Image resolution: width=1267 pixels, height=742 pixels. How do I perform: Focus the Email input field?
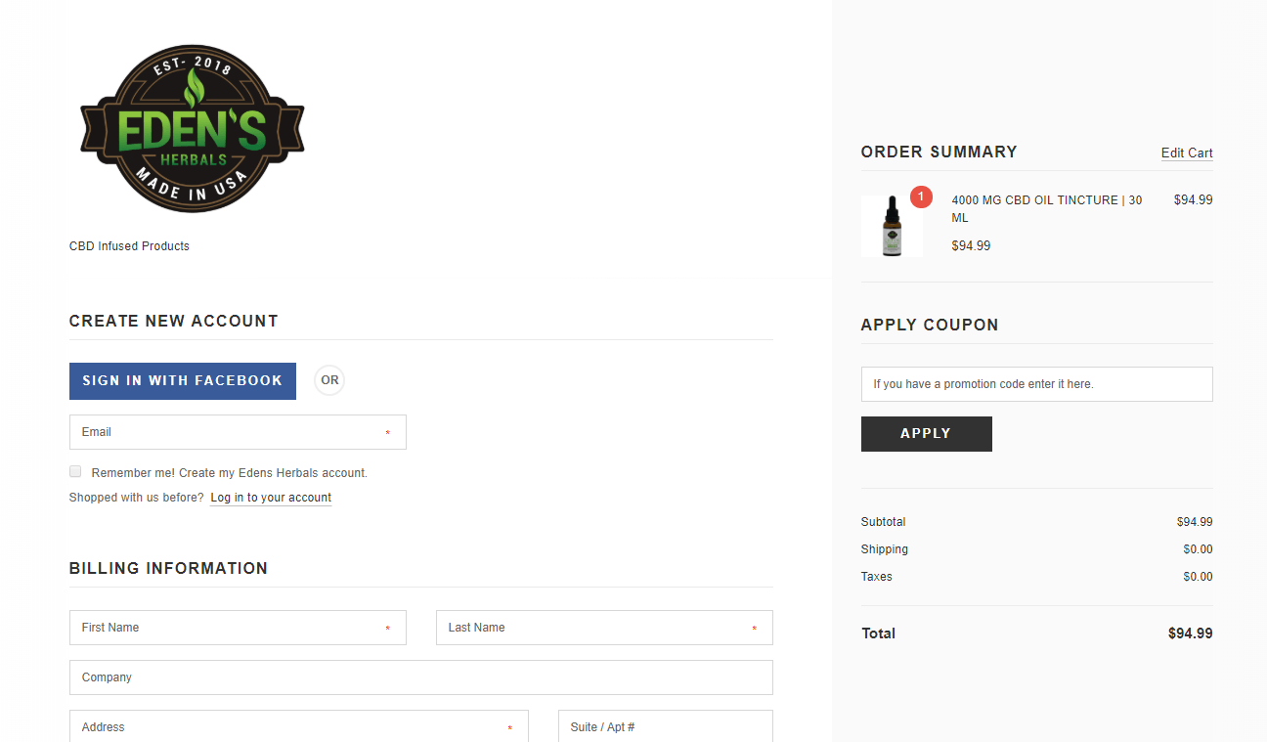(238, 432)
